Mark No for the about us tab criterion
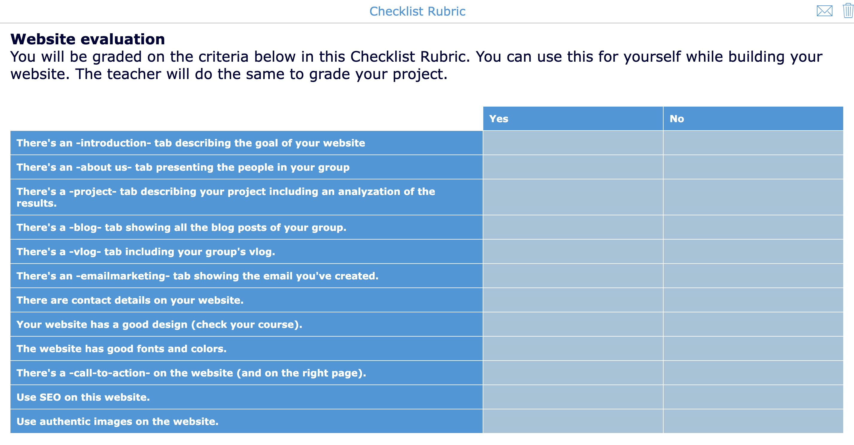Viewport: 854px width, 445px height. [x=752, y=167]
